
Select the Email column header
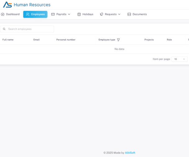pyautogui.click(x=37, y=40)
